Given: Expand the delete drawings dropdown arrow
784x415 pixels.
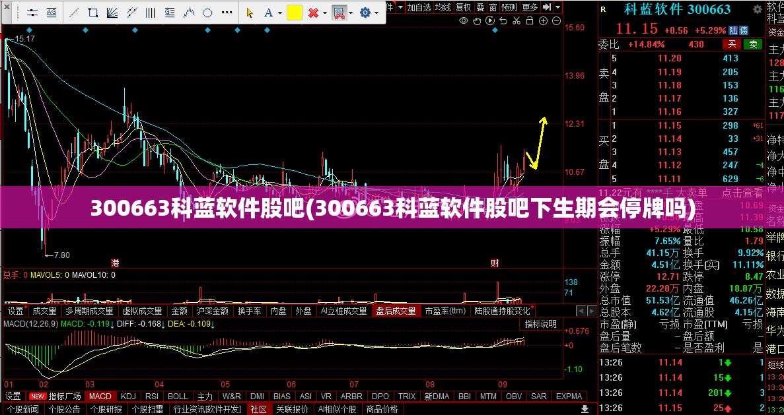Looking at the screenshot, I should pyautogui.click(x=325, y=13).
